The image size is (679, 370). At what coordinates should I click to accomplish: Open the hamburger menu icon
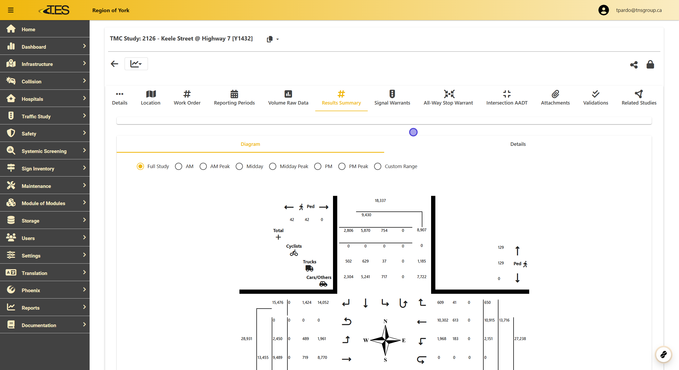(11, 10)
